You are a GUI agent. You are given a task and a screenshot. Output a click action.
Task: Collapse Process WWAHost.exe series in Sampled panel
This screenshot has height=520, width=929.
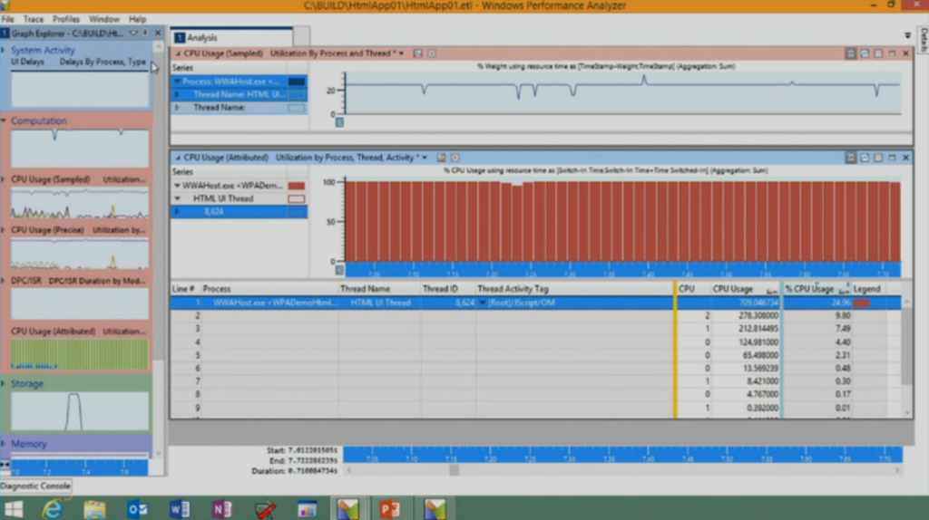177,82
